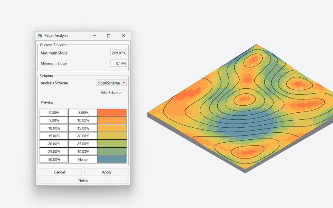Click the Above upper limit cell
The image size is (333, 208).
pyautogui.click(x=83, y=159)
